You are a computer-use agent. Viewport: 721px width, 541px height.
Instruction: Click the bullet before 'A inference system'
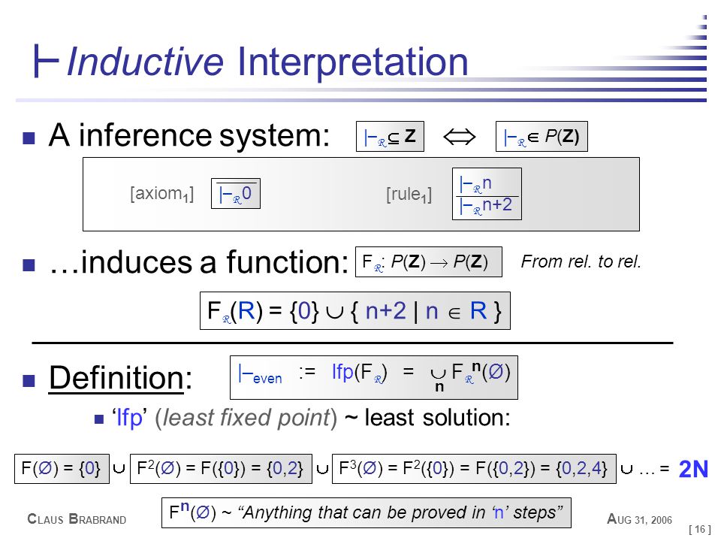coord(29,138)
